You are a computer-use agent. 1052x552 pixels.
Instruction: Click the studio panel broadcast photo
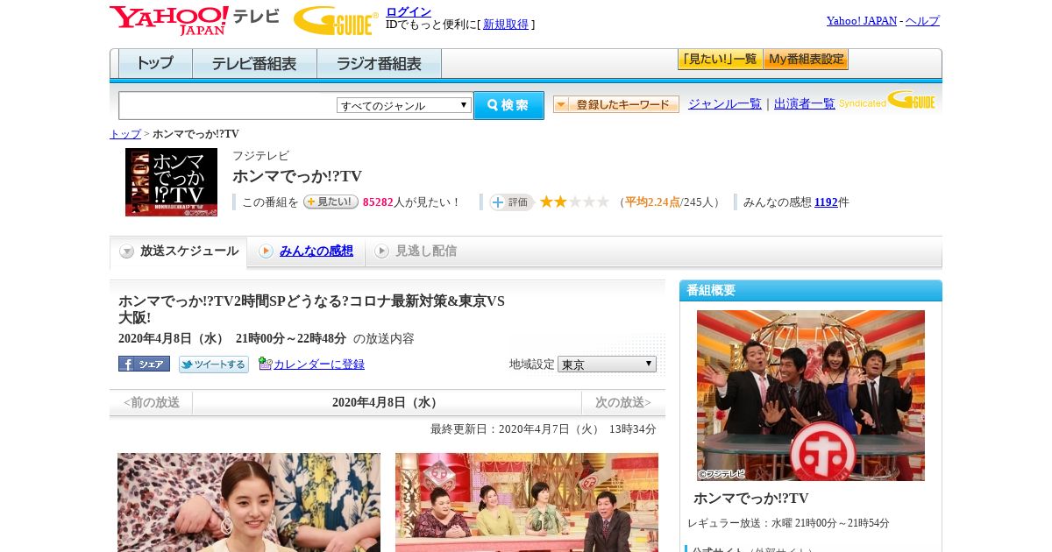[527, 502]
